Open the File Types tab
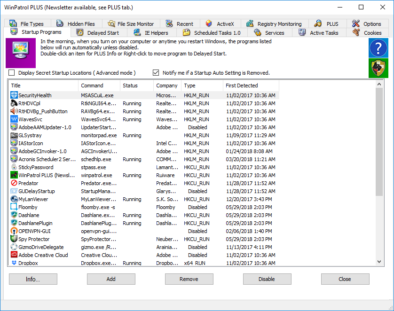Image resolution: width=394 pixels, height=311 pixels. point(27,24)
